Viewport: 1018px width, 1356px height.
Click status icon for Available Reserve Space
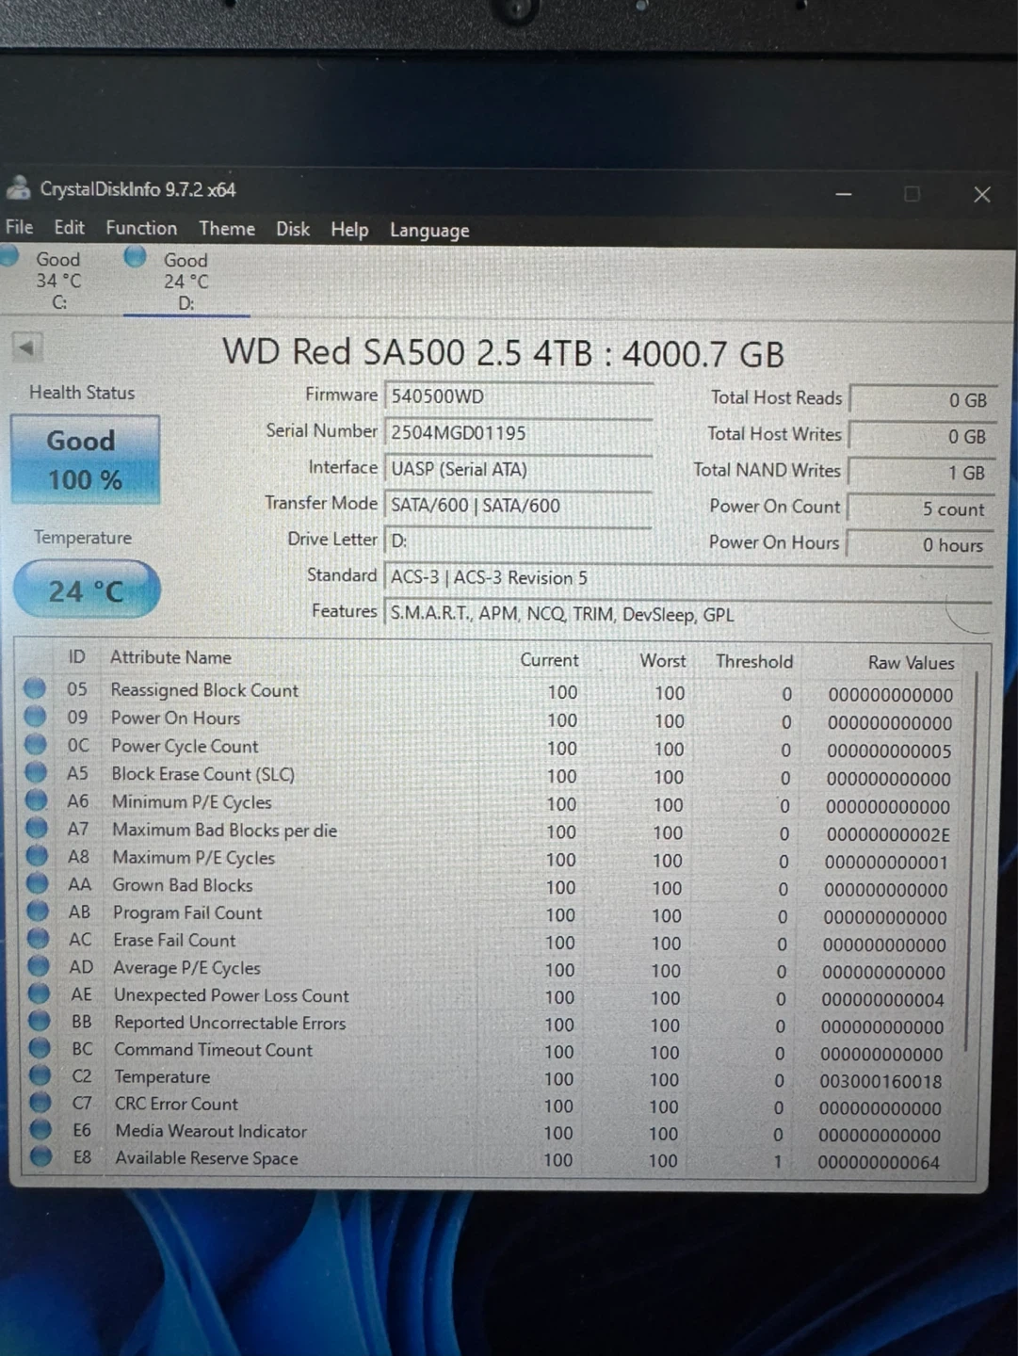[x=40, y=1156]
